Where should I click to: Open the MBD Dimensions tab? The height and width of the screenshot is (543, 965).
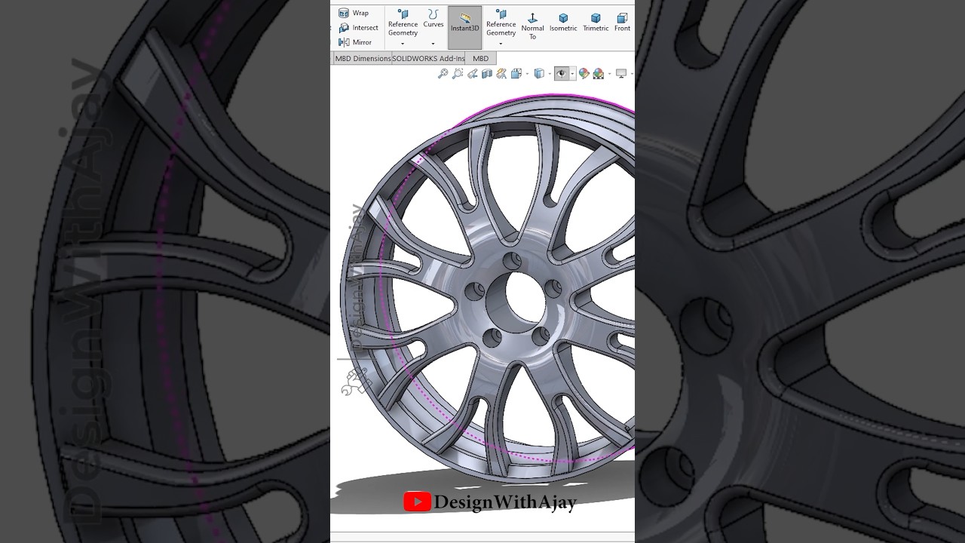[x=363, y=58]
